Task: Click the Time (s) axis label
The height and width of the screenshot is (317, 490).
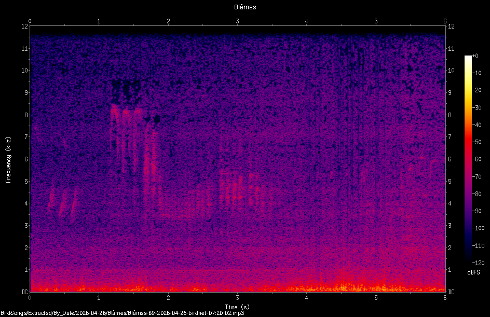Action: 237,307
